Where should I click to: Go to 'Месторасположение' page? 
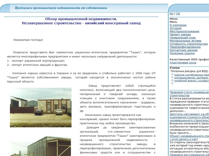pyautogui.click(x=184, y=31)
